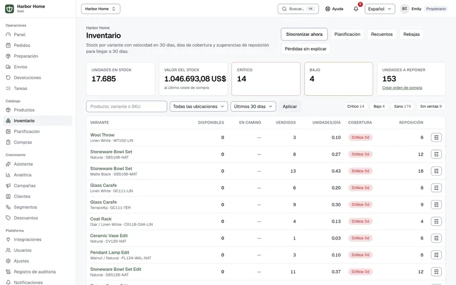Filter by Sin ventas 9 chip

(x=431, y=107)
